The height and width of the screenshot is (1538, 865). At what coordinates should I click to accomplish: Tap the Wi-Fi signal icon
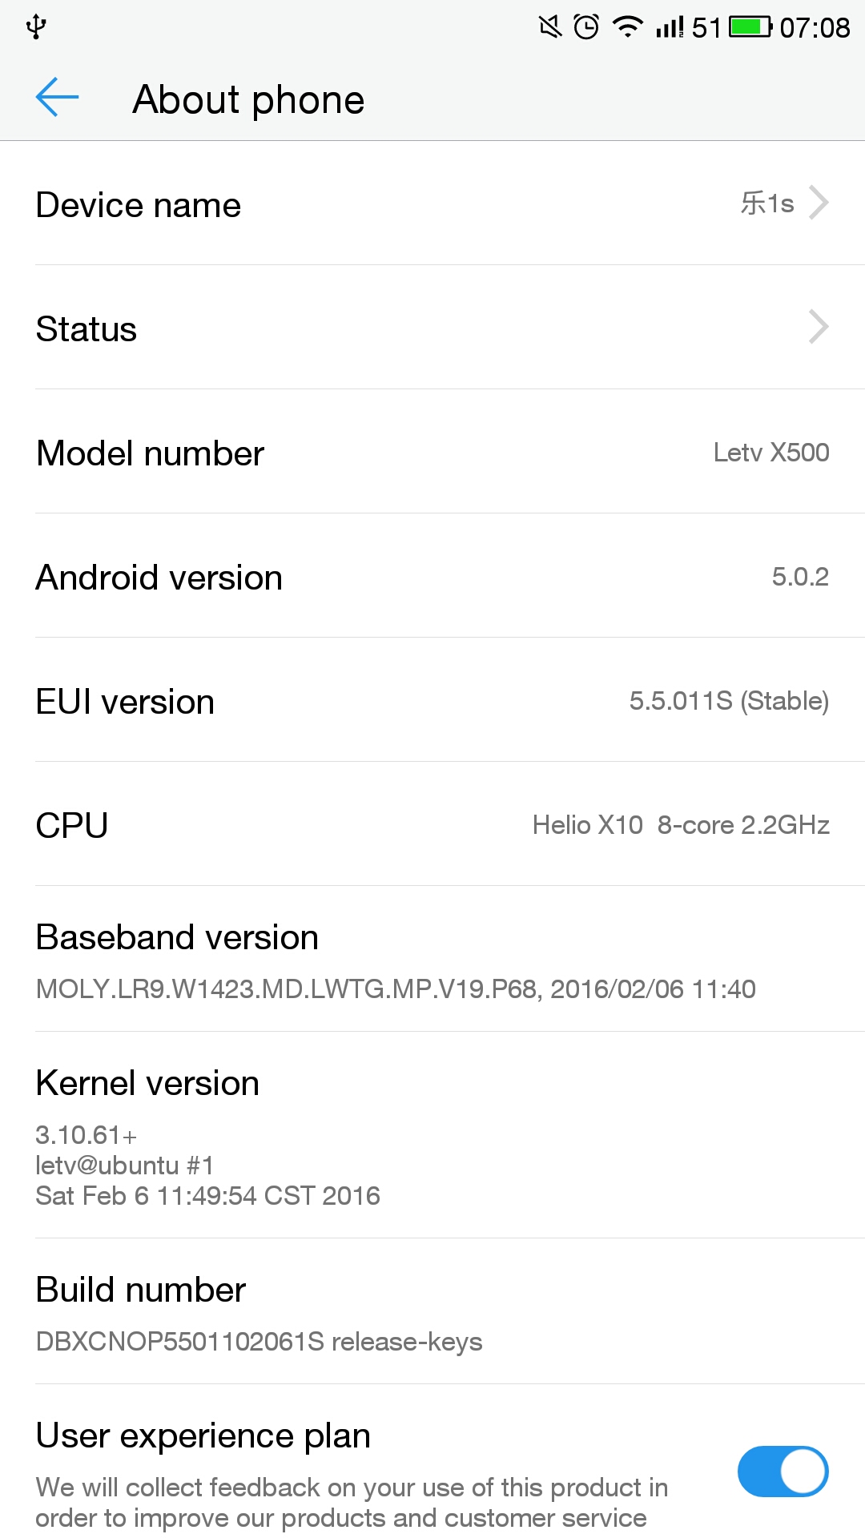click(628, 27)
